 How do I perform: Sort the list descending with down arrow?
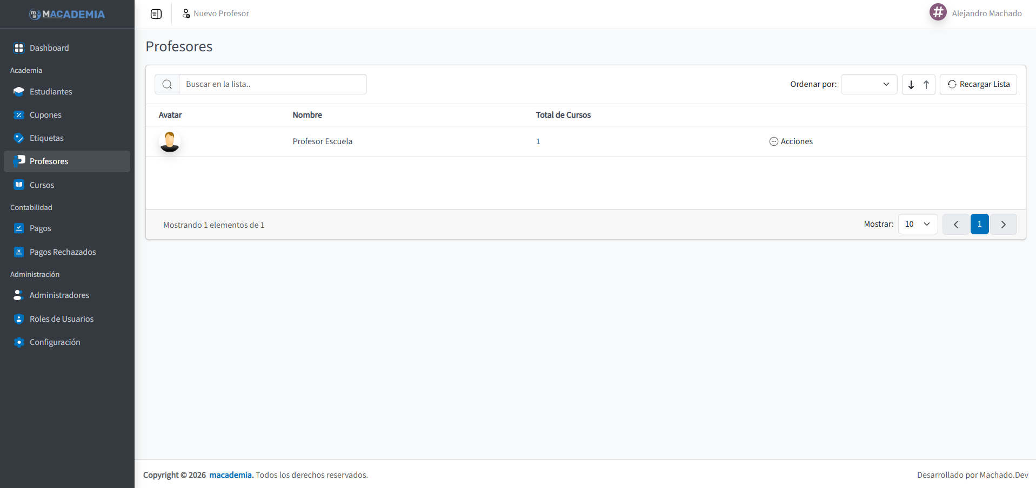point(911,84)
